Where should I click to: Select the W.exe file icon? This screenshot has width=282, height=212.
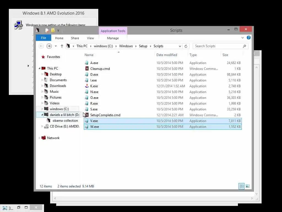[87, 126]
